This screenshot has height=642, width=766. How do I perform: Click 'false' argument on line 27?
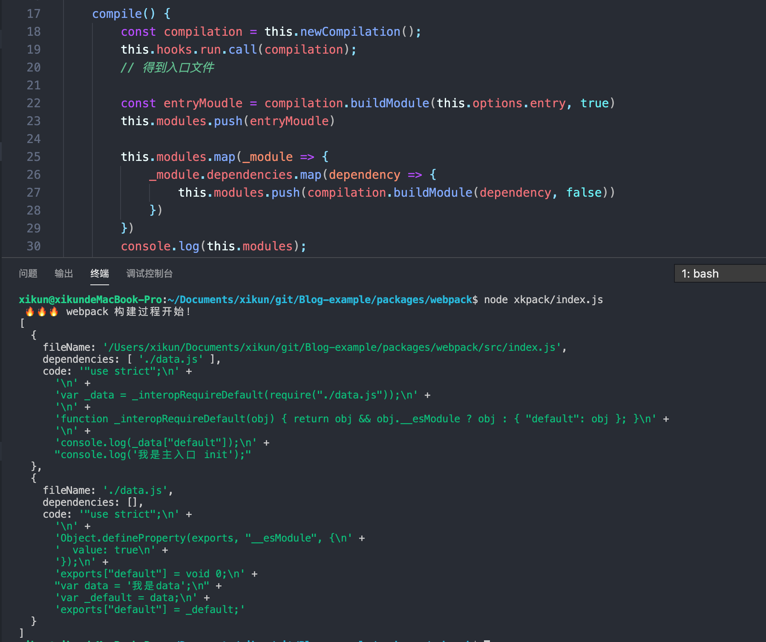click(x=584, y=192)
